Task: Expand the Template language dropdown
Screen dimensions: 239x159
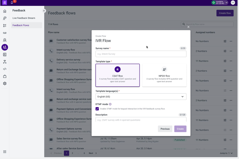Action: click(x=141, y=97)
